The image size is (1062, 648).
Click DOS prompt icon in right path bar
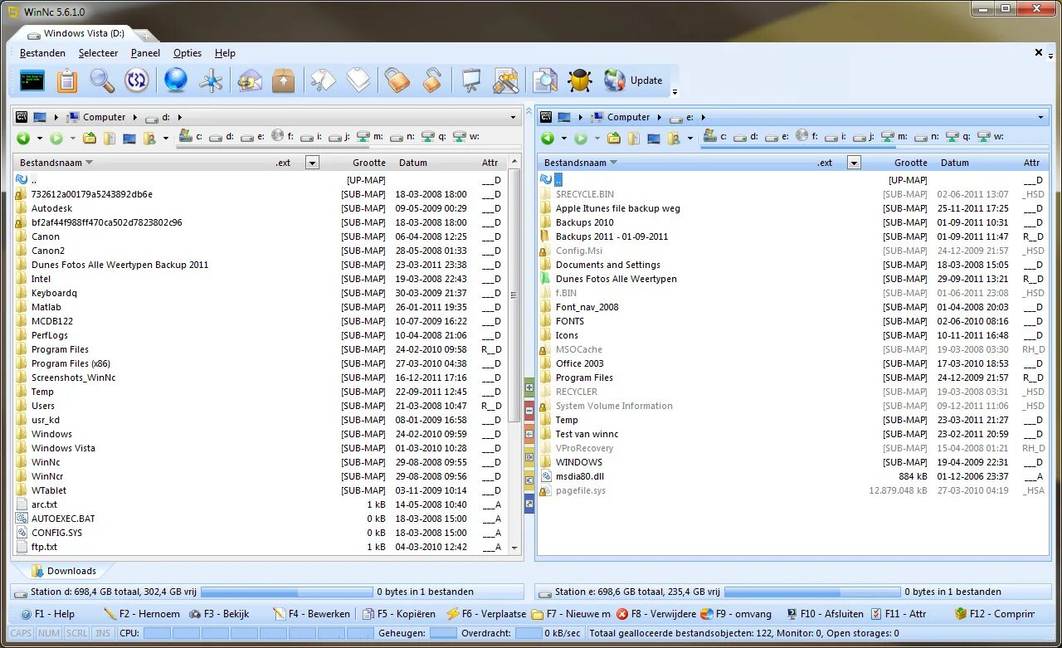pyautogui.click(x=547, y=117)
